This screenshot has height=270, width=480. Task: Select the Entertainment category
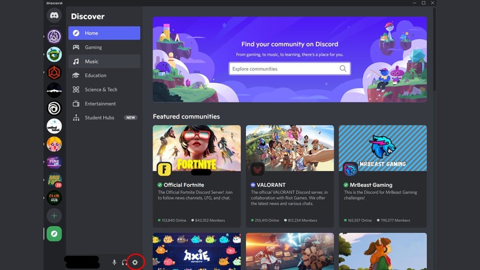coord(104,104)
